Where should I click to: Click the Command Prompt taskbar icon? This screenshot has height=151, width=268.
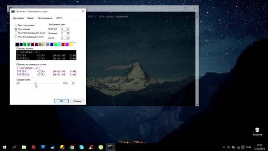point(111,147)
